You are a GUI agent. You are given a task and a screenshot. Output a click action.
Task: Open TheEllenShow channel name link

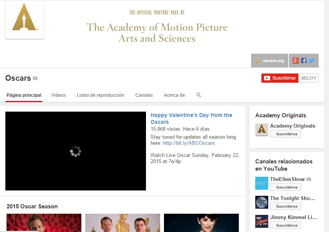pyautogui.click(x=287, y=179)
